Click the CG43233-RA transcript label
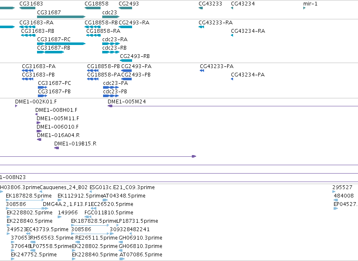 pos(216,23)
